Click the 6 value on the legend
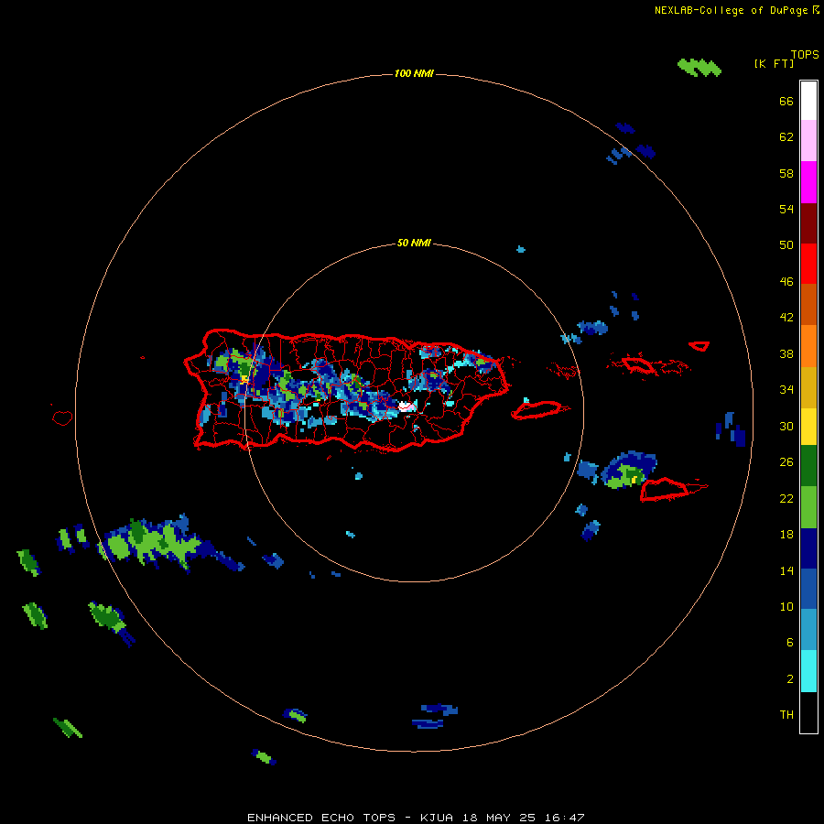The height and width of the screenshot is (824, 824). point(789,643)
